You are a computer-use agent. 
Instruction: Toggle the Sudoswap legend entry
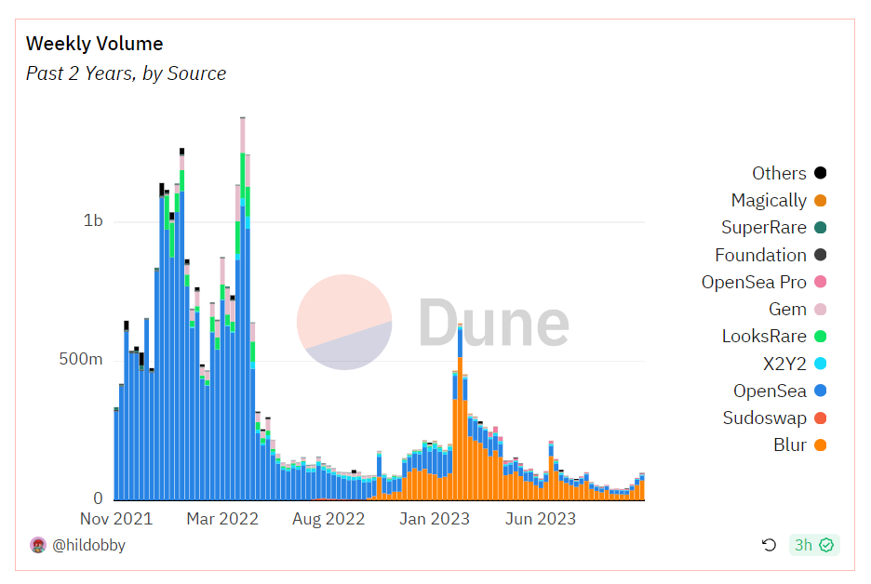774,418
